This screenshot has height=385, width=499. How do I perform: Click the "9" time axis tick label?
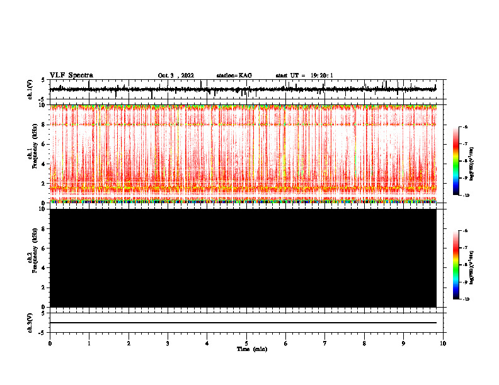(403, 343)
